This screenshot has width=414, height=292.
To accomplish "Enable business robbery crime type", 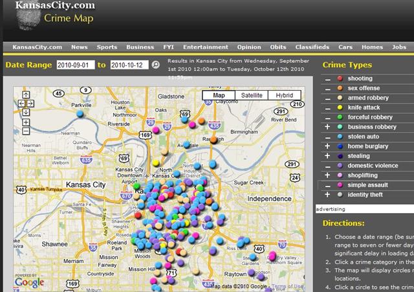I will tap(327, 127).
